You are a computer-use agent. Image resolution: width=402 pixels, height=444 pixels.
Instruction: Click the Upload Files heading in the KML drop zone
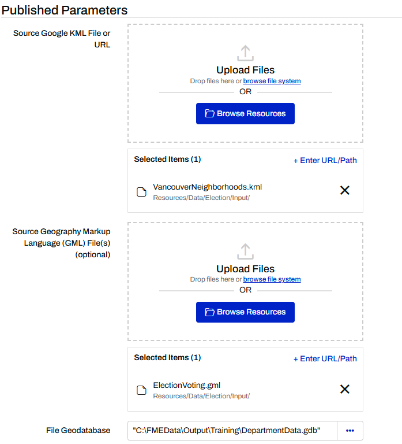click(x=245, y=71)
